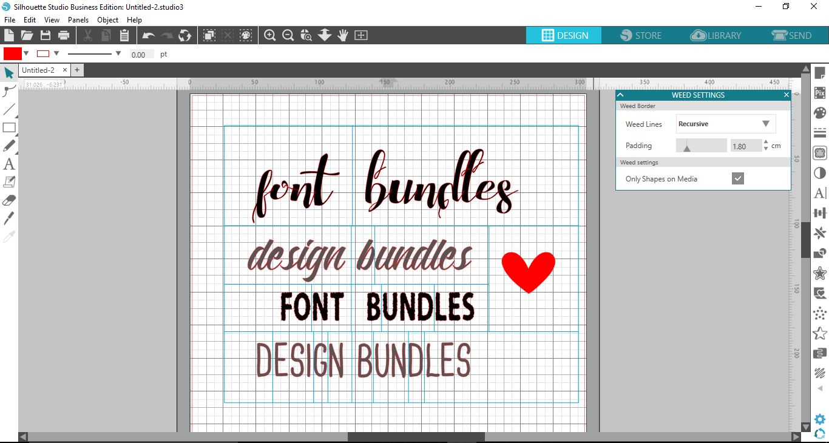Screen dimensions: 829x443
Task: Go to the STORE tab
Action: coord(641,35)
